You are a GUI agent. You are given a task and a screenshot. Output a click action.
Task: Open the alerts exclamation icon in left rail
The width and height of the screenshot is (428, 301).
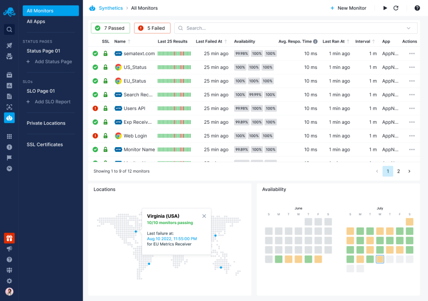coord(9,147)
